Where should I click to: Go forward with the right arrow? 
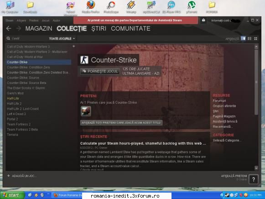pos(19,28)
